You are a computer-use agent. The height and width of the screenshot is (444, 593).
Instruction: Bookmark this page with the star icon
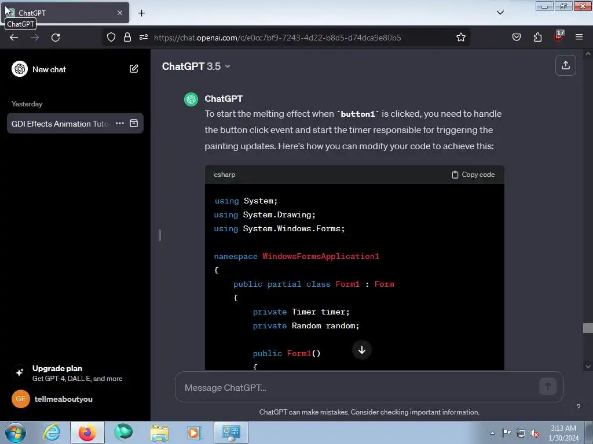coord(460,38)
